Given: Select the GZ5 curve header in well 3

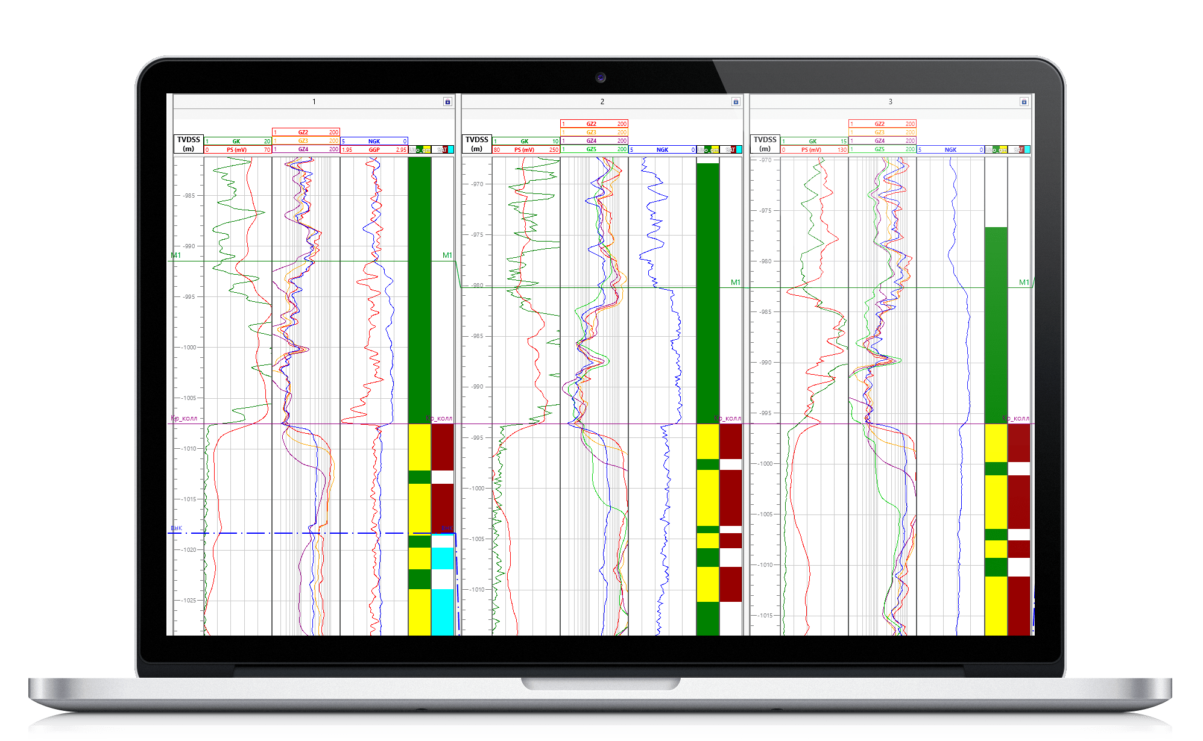Looking at the screenshot, I should (882, 149).
